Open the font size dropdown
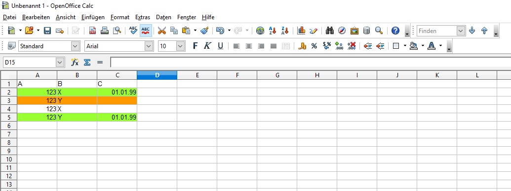The width and height of the screenshot is (511, 191). (x=181, y=46)
